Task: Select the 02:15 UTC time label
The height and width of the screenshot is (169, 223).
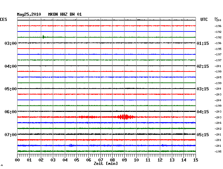Action: point(203,66)
